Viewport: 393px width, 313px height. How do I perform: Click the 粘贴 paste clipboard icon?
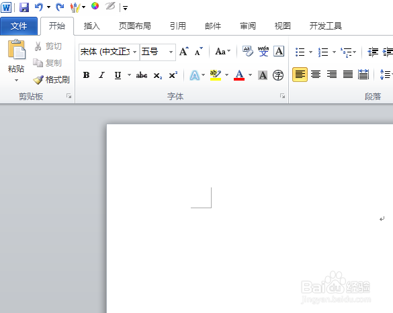(x=17, y=50)
